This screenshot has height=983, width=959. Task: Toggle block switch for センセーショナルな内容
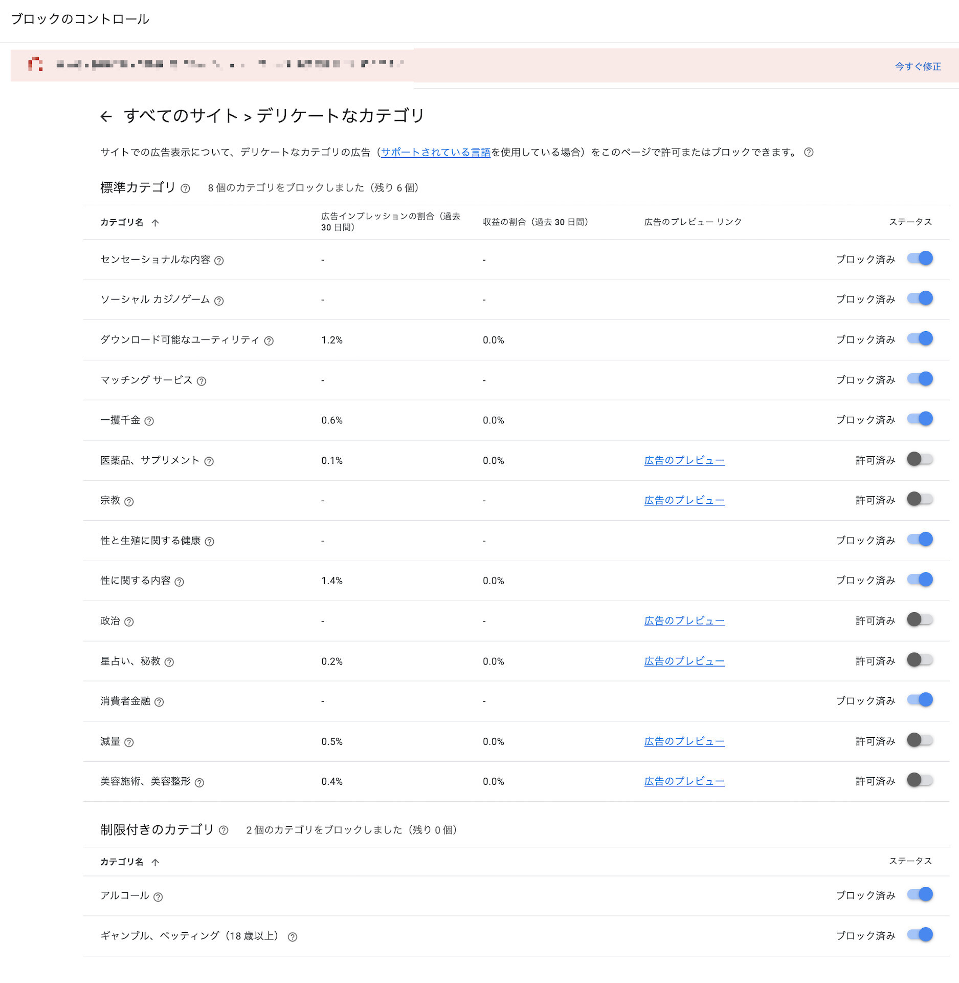920,259
